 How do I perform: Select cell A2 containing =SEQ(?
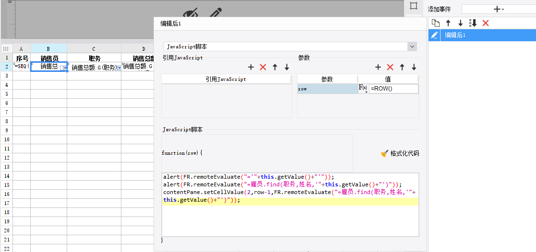pyautogui.click(x=22, y=67)
